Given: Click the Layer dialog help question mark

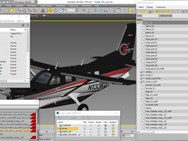Looking at the screenshot, I should click(x=109, y=113).
